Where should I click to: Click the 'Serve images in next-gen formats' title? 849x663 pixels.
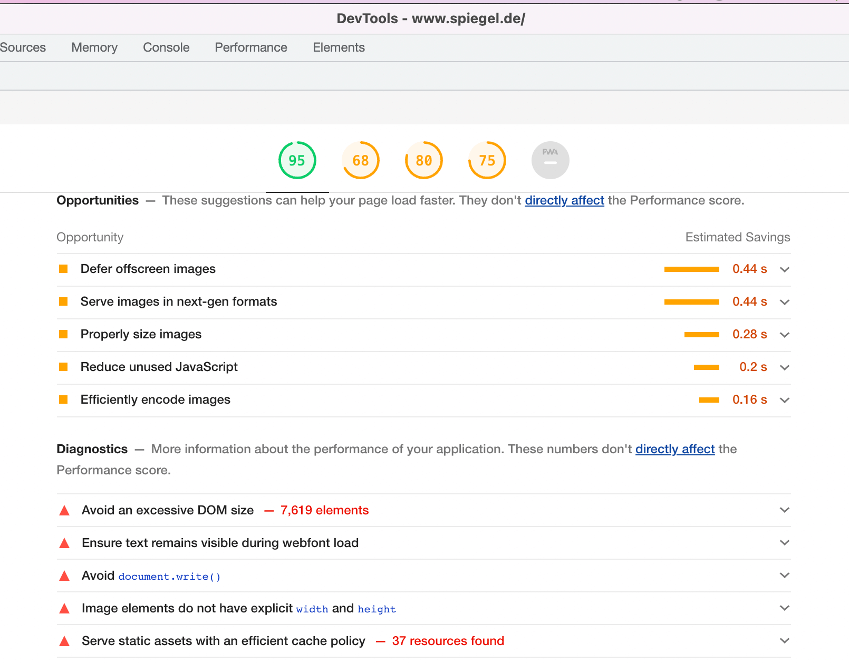tap(179, 301)
